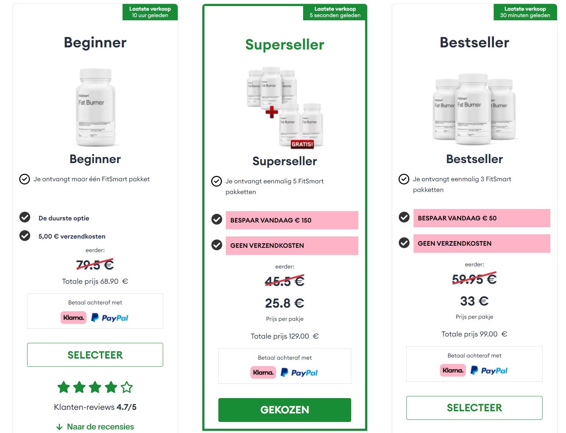Click the checkmark beside GEEN VERZENDKOSTEN on Superseller
The width and height of the screenshot is (566, 433).
[217, 245]
